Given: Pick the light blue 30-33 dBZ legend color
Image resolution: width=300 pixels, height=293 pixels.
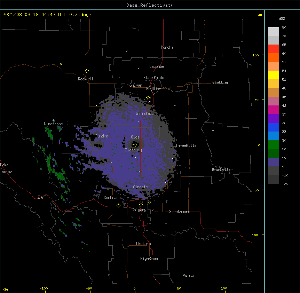Looking at the screenshot, I should pyautogui.click(x=274, y=136).
